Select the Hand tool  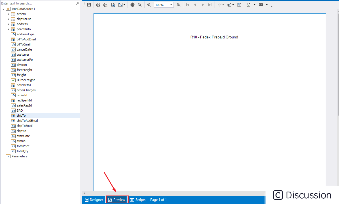[x=132, y=5]
